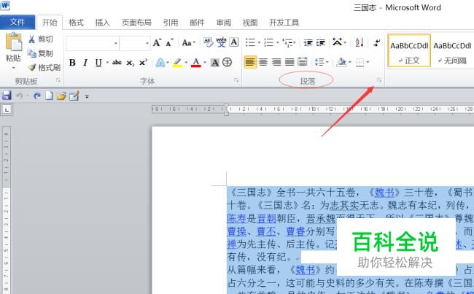474x294 pixels.
Task: Apply Character Border icon
Action: coord(234,42)
